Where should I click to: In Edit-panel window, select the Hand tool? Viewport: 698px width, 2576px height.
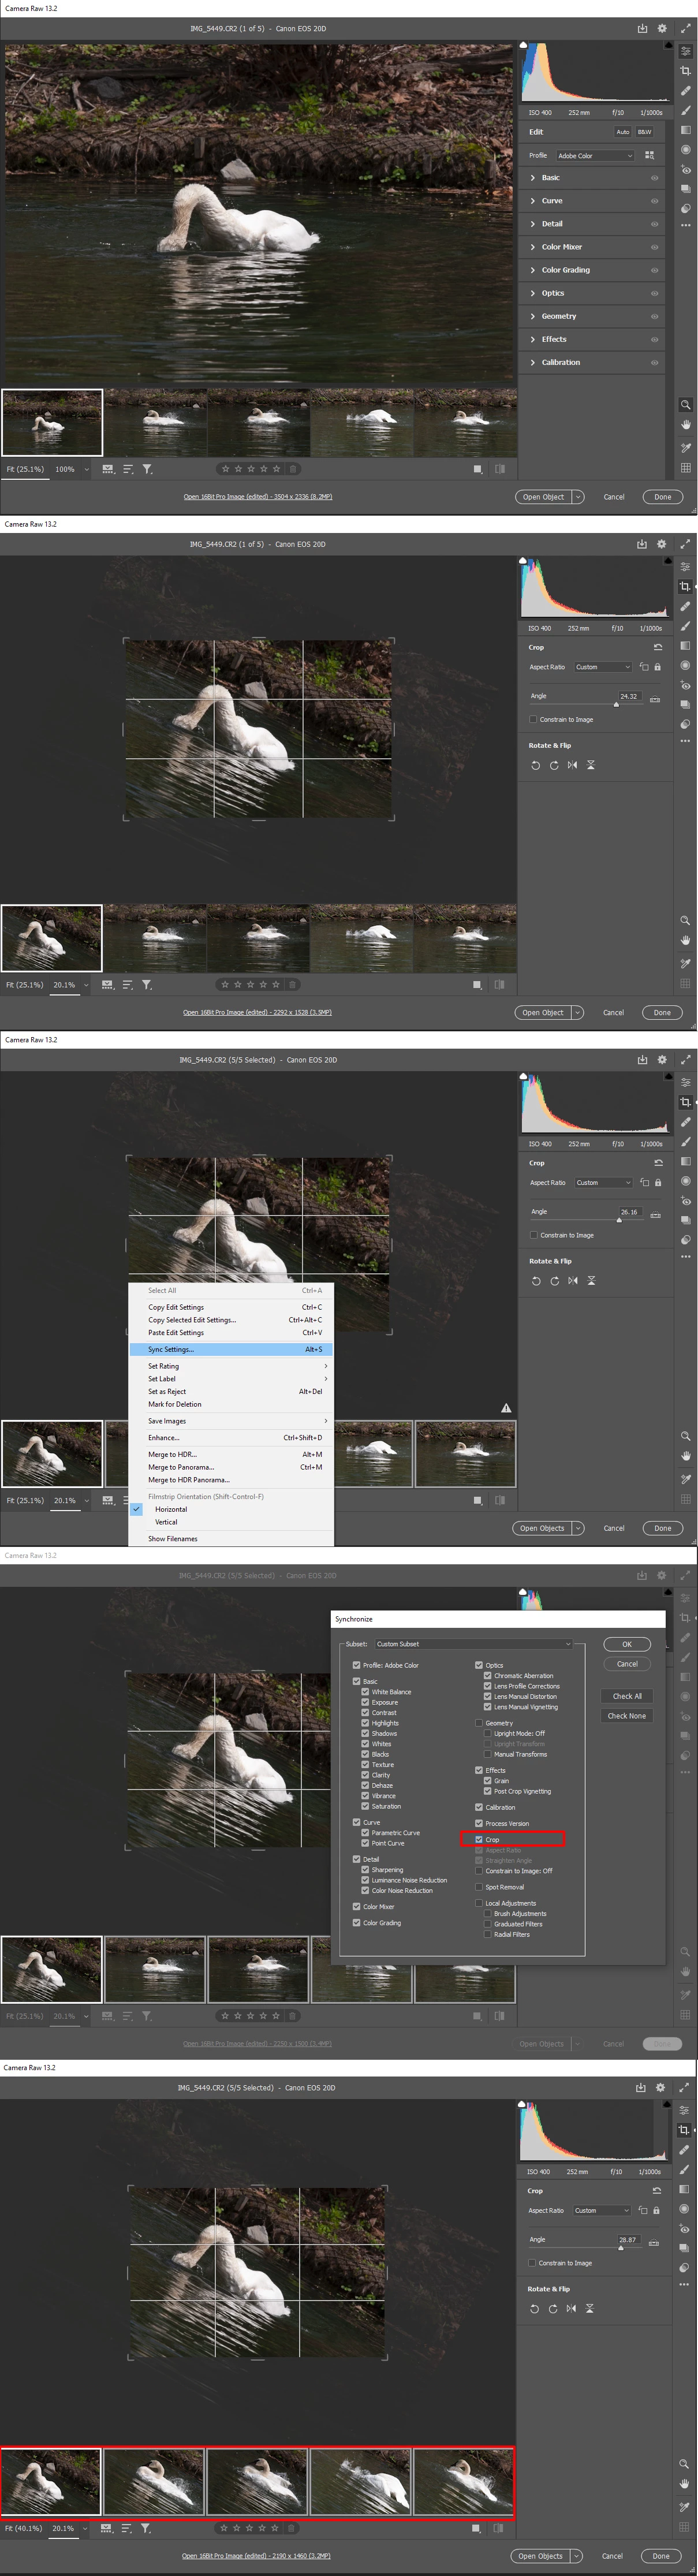point(685,425)
